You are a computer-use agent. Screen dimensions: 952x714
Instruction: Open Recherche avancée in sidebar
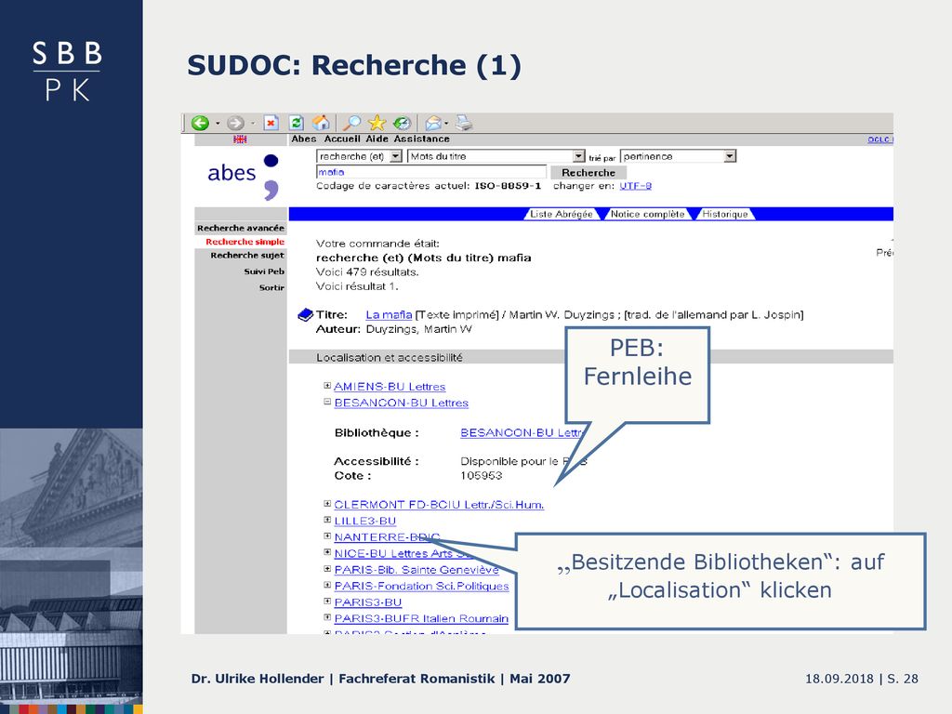click(x=241, y=229)
